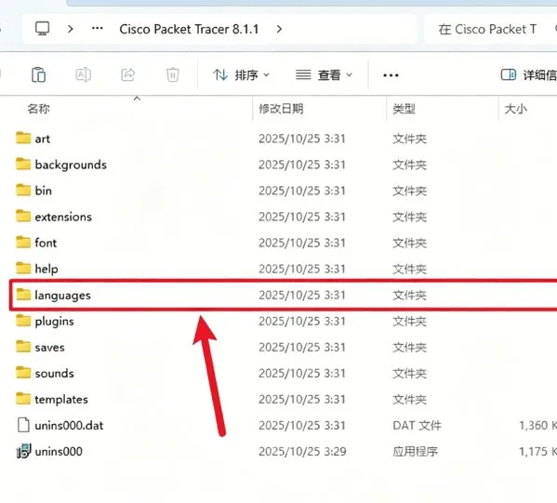Open the hidden path ellipsis in breadcrumb
Image resolution: width=557 pixels, height=503 pixels.
click(x=98, y=29)
